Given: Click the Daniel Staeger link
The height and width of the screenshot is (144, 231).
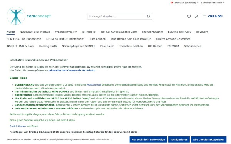Looking at the screenshot, I should click(x=18, y=126).
